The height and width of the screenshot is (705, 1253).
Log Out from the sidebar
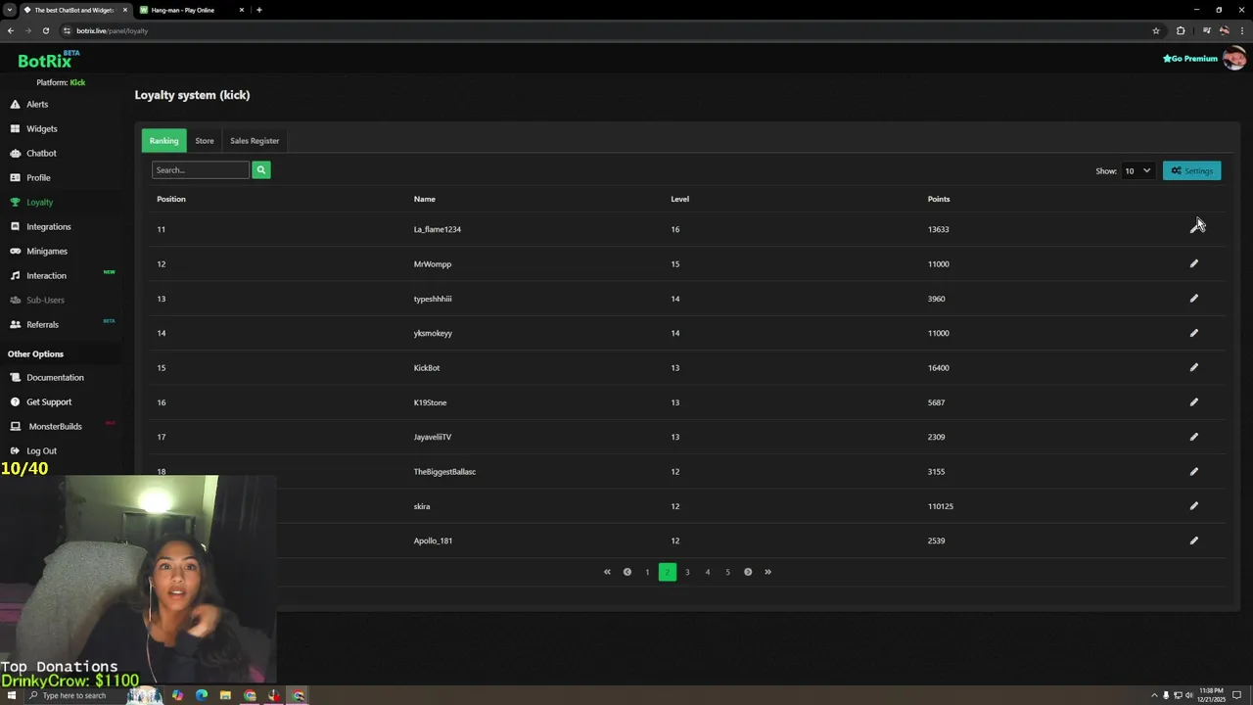coord(41,450)
